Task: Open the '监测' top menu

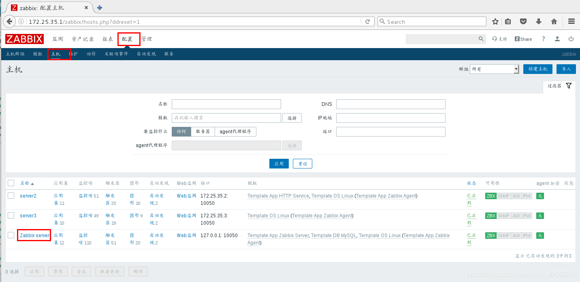Action: coord(58,39)
